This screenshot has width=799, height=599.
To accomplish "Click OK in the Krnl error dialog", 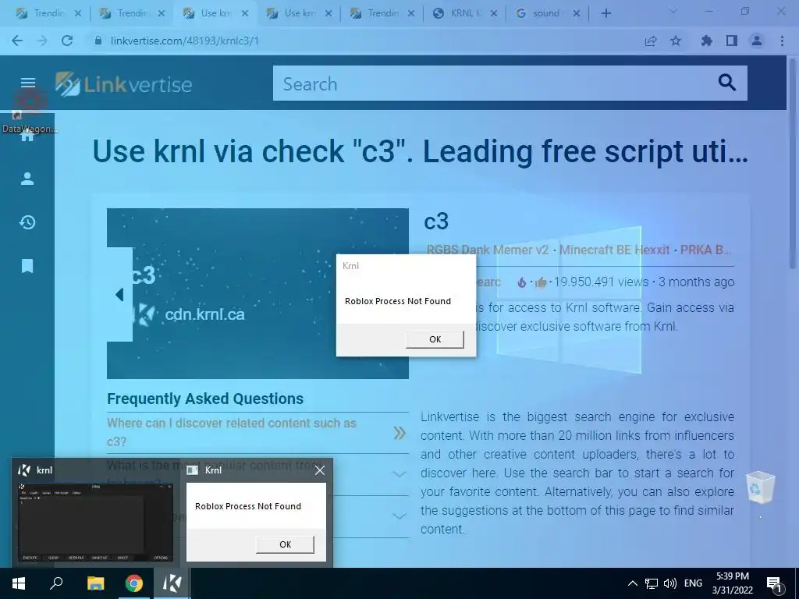I will tap(435, 339).
